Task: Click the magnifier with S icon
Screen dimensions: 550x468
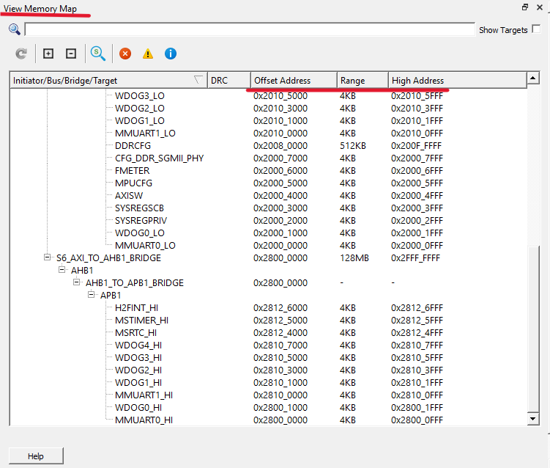Action: coord(98,54)
